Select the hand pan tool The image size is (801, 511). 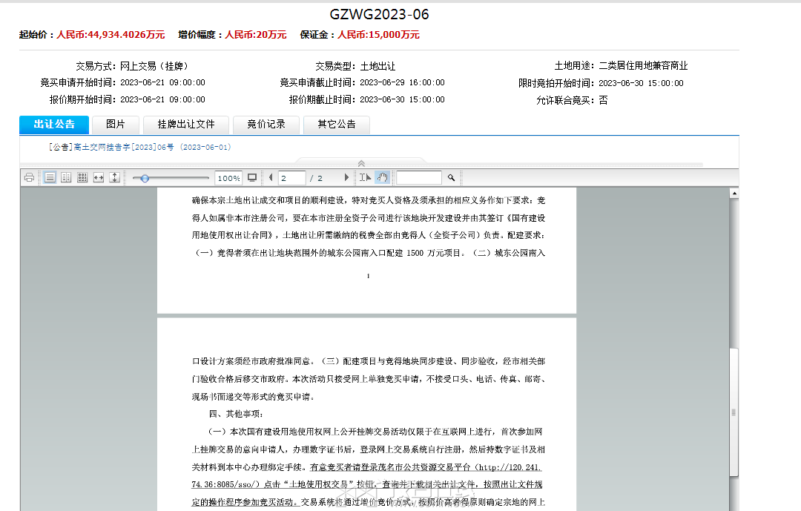pyautogui.click(x=382, y=177)
